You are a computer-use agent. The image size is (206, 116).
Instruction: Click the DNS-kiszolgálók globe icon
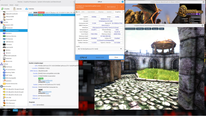[x=4, y=78]
